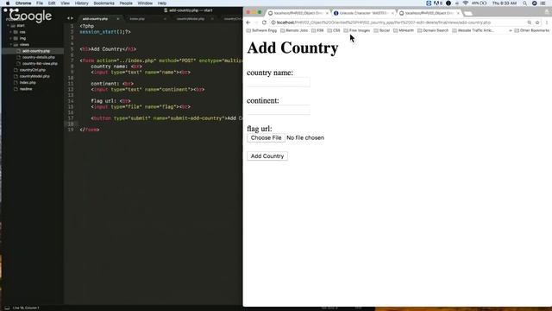The height and width of the screenshot is (311, 552).
Task: Click Chrome back arrow button
Action: (x=248, y=22)
